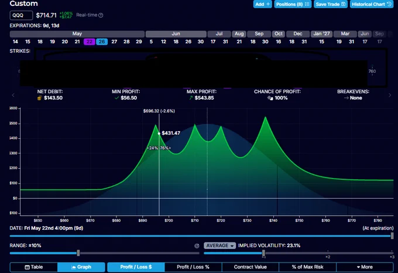Expand the More options dropdown
This screenshot has width=398, height=273.
click(365, 267)
